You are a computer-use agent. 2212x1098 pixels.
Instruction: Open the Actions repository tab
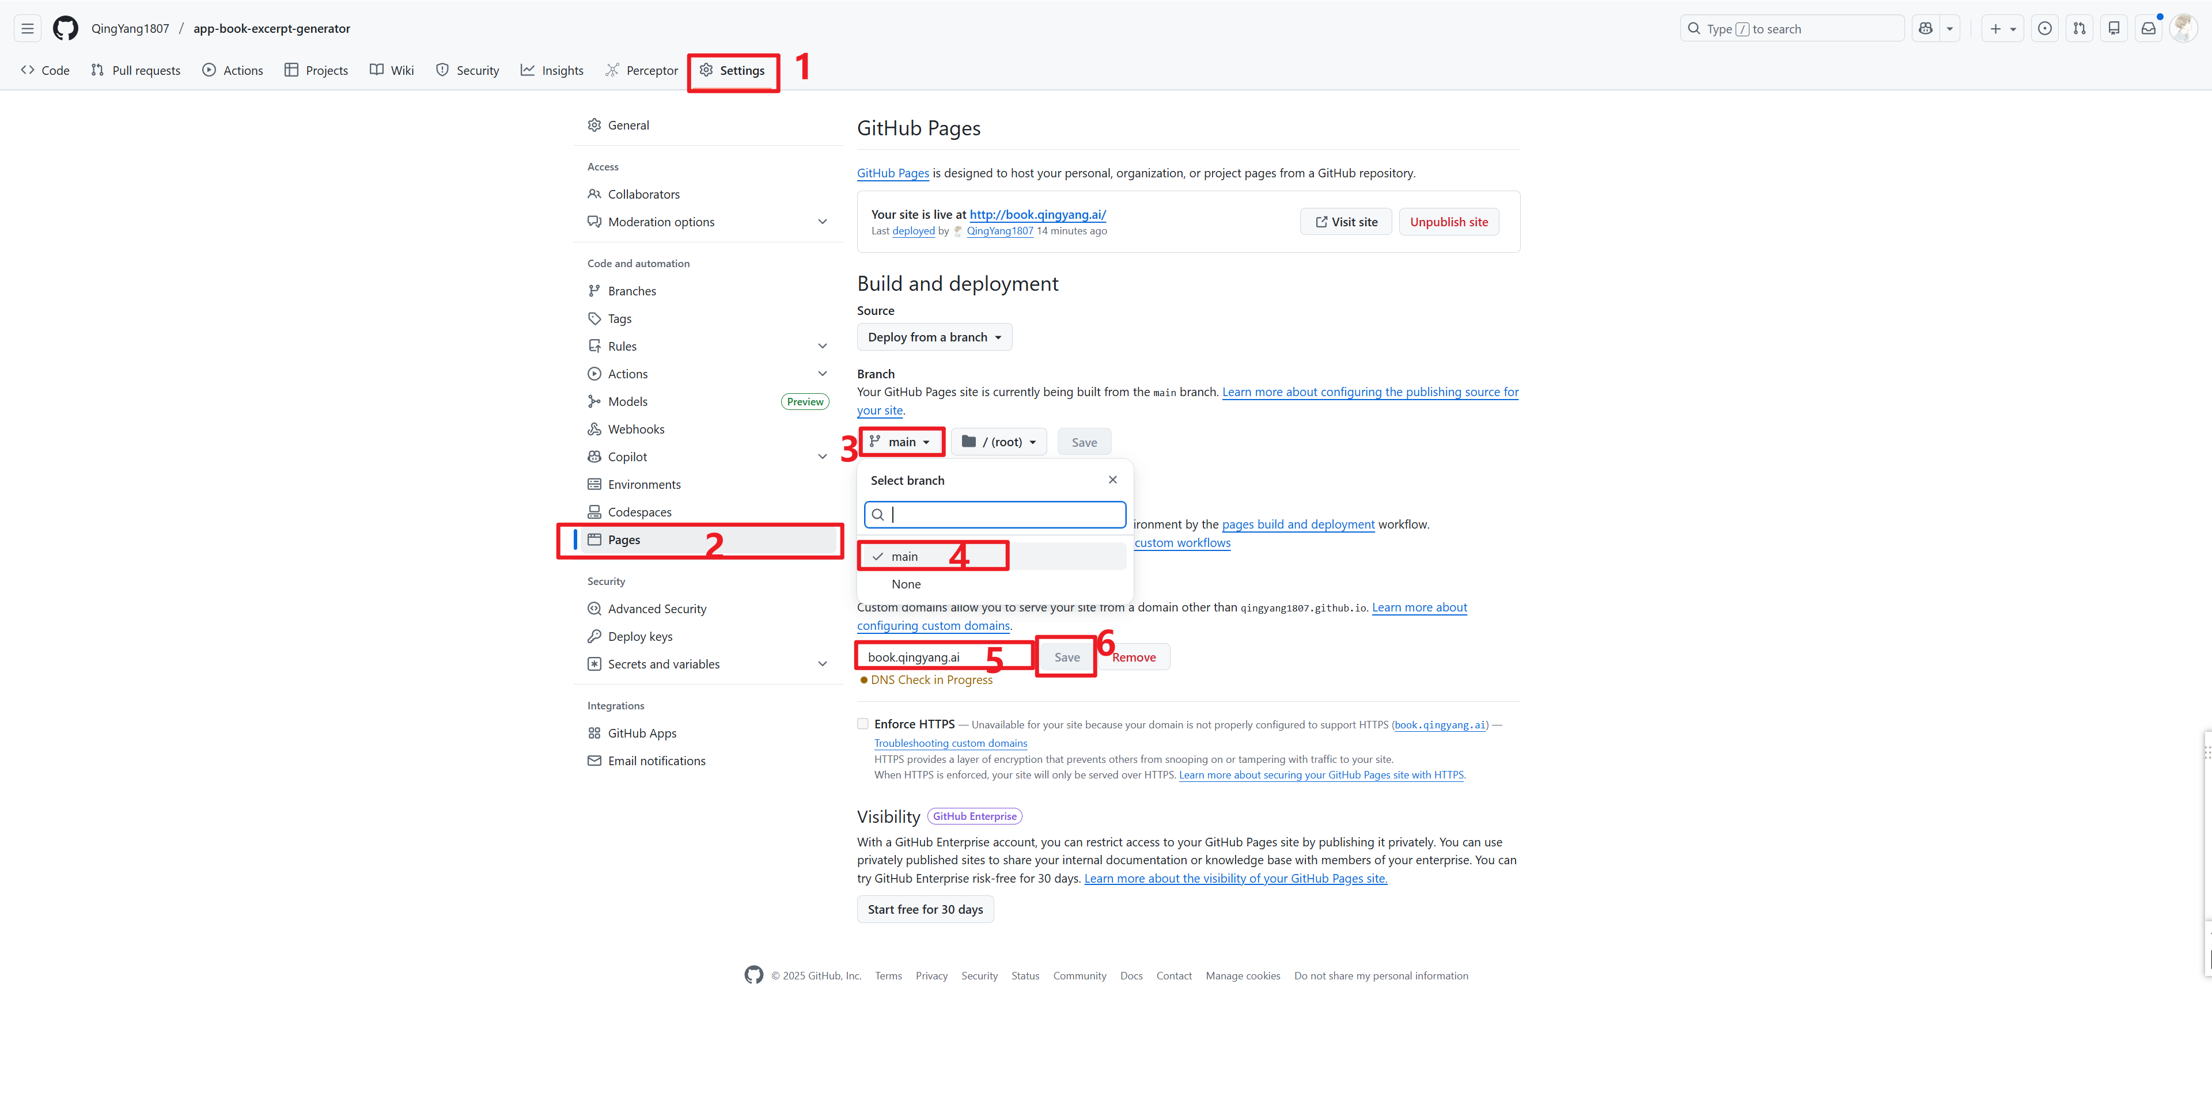(x=233, y=70)
